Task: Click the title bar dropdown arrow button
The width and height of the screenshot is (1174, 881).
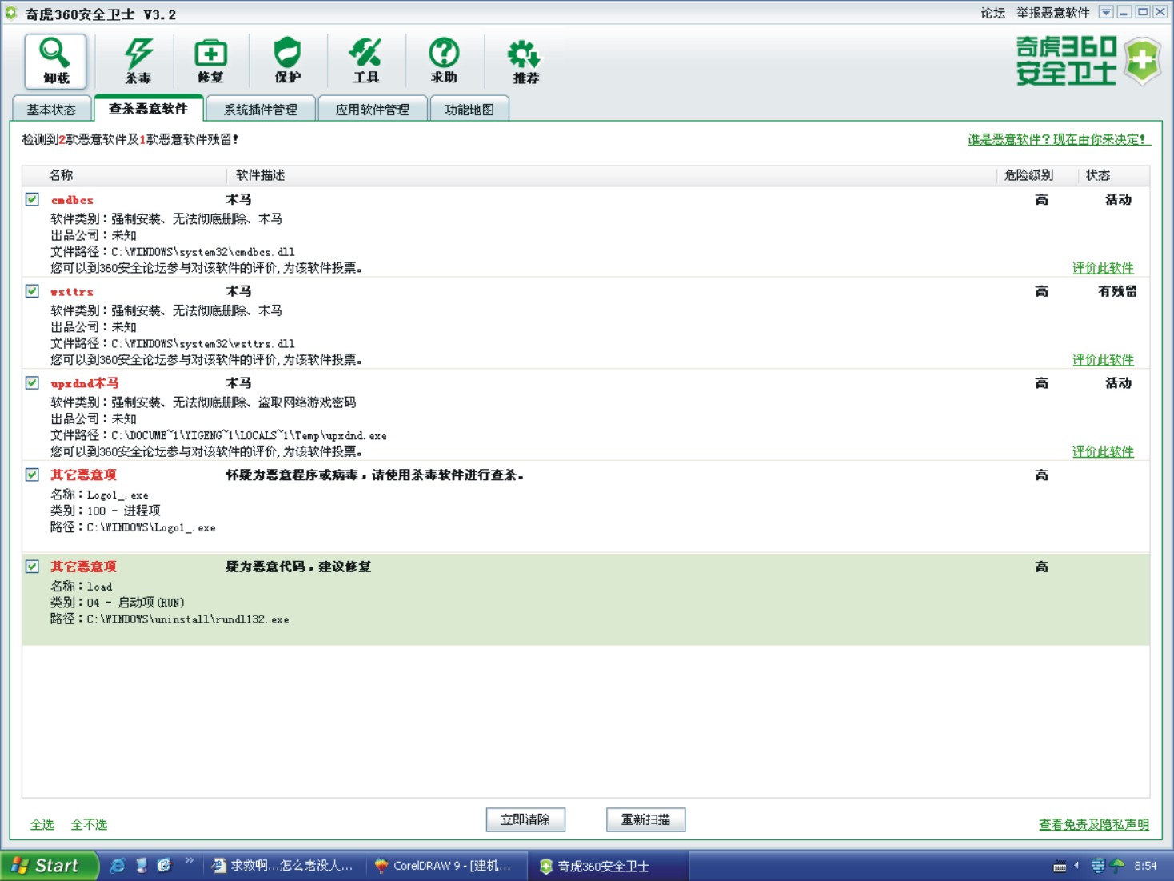Action: (1106, 12)
